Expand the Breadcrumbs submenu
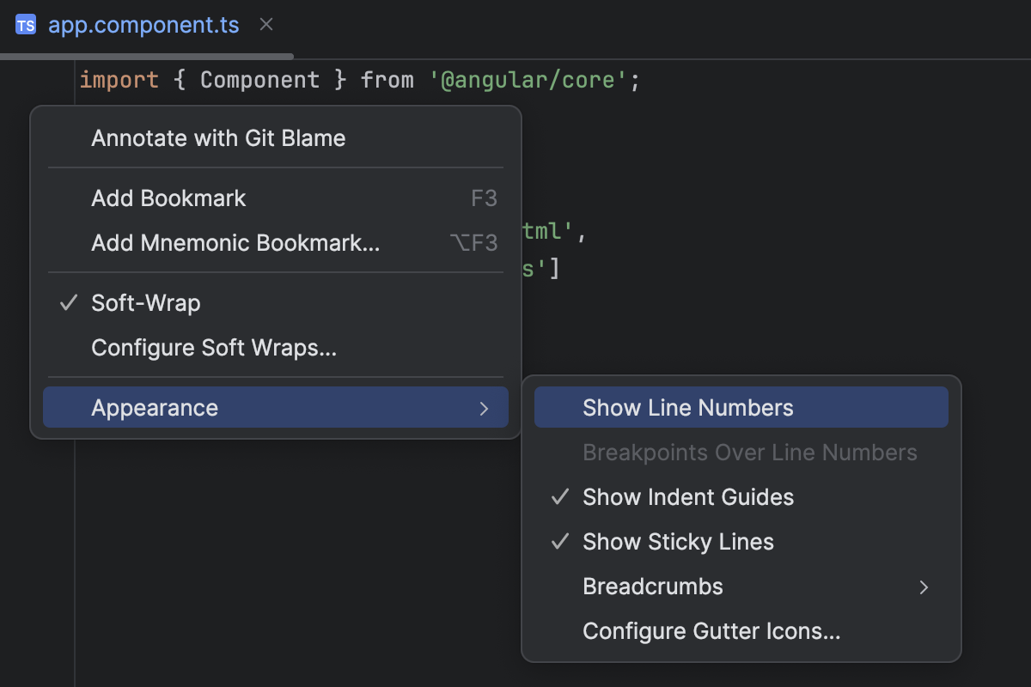1031x687 pixels. pos(653,587)
